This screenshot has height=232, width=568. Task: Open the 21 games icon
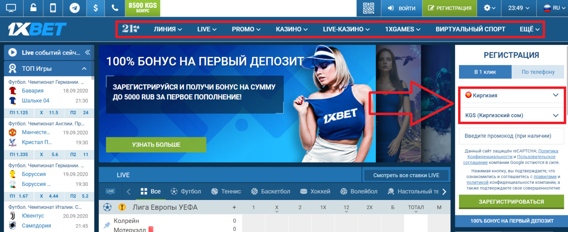tap(131, 29)
